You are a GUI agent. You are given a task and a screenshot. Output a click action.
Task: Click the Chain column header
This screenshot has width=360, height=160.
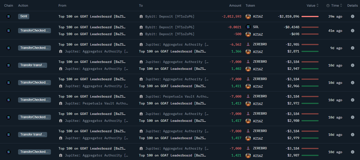click(x=8, y=6)
